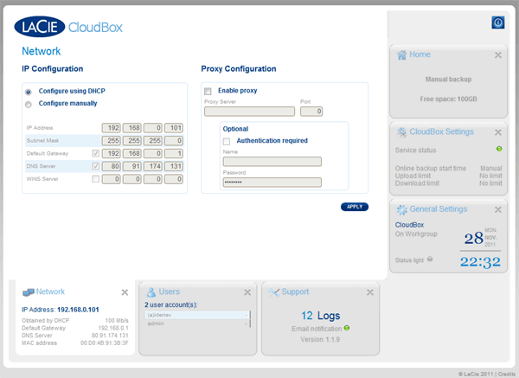Click the CloudBox device name text
This screenshot has width=519, height=378.
click(409, 225)
